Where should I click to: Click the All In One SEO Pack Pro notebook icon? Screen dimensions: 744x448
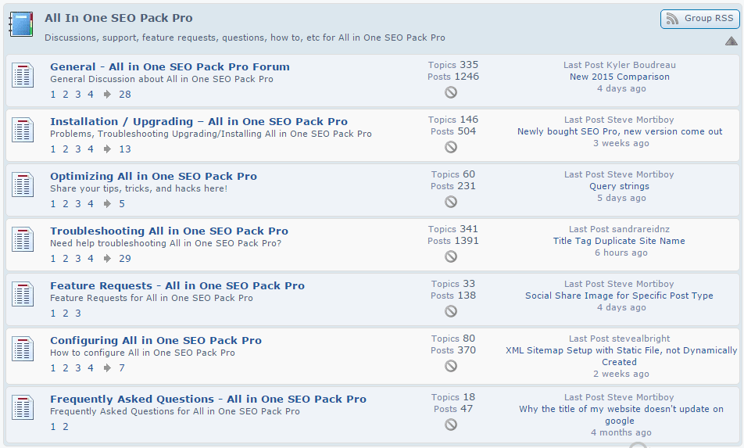click(21, 24)
